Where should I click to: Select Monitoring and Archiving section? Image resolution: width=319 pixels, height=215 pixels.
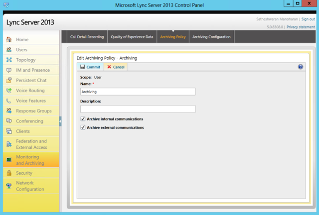tap(31, 160)
